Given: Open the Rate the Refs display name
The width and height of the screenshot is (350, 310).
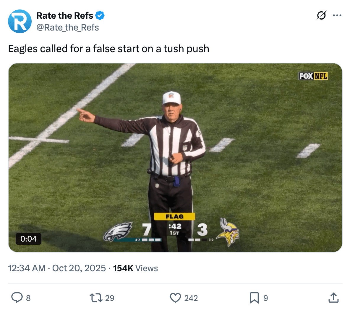Looking at the screenshot, I should coord(65,15).
